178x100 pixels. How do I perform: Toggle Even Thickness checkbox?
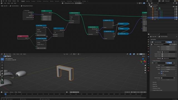point(161,71)
